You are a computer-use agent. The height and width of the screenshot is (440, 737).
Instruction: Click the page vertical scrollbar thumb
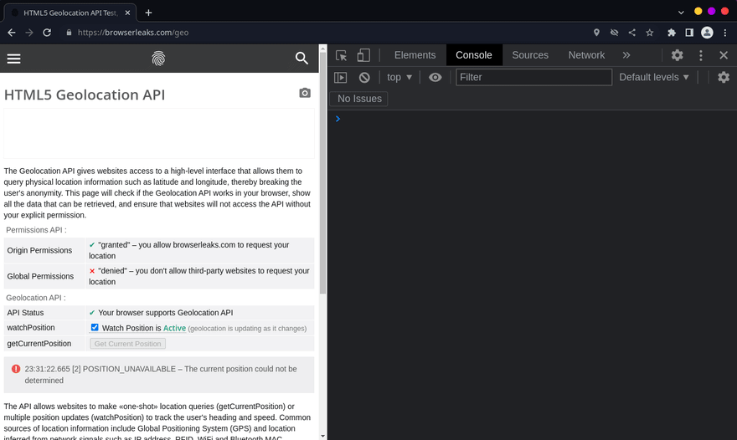322,174
